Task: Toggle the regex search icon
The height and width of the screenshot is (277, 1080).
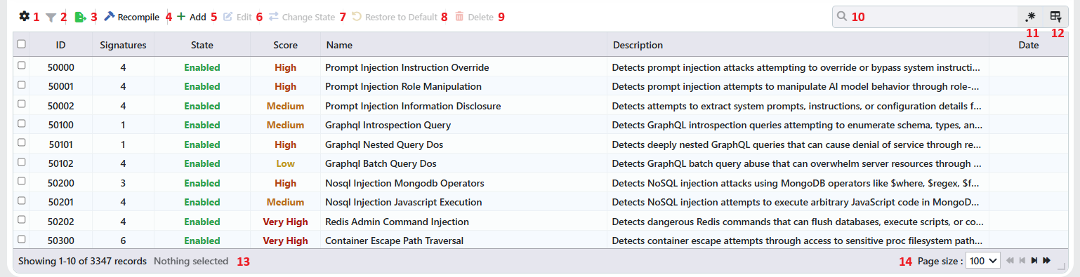Action: point(1030,17)
